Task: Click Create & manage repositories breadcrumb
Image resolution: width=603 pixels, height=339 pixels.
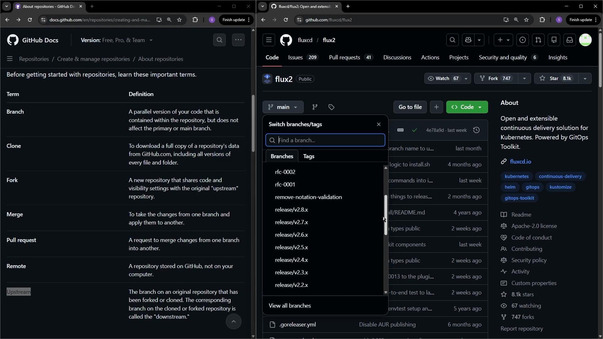Action: 93,59
